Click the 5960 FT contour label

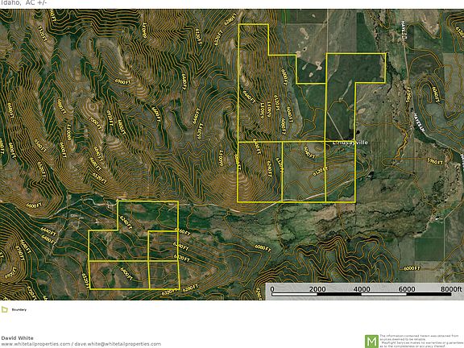pyautogui.click(x=435, y=161)
